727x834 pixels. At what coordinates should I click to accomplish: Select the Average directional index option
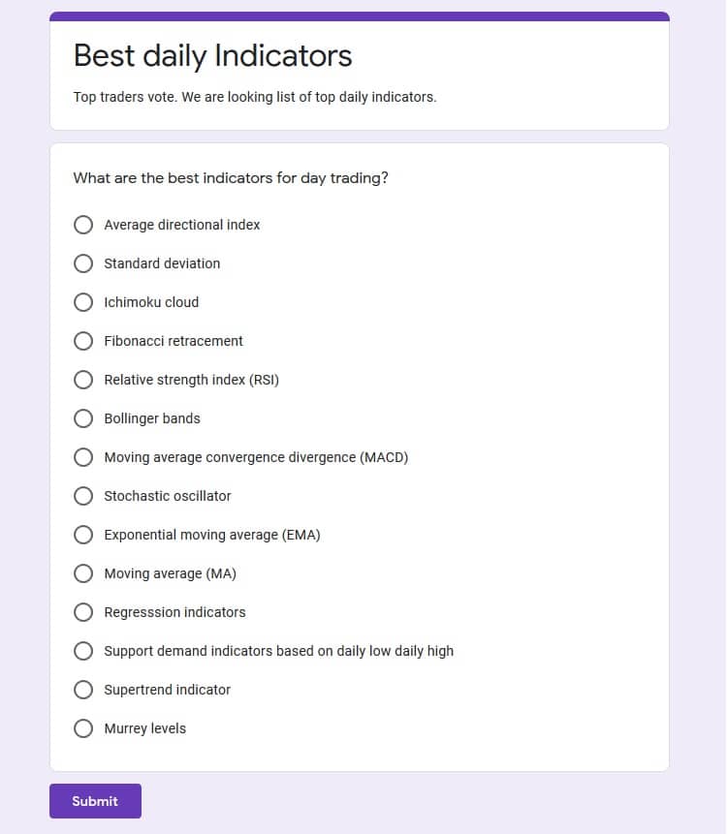83,225
